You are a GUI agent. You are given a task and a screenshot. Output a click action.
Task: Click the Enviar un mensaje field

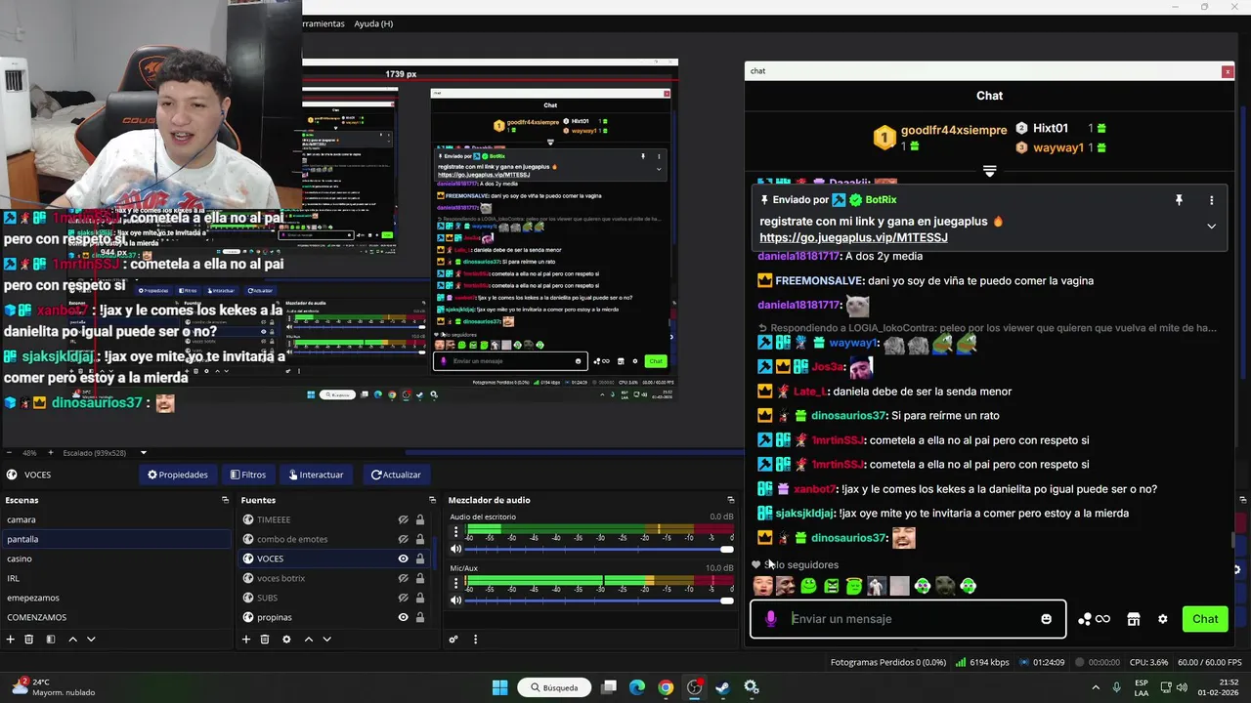coord(908,619)
